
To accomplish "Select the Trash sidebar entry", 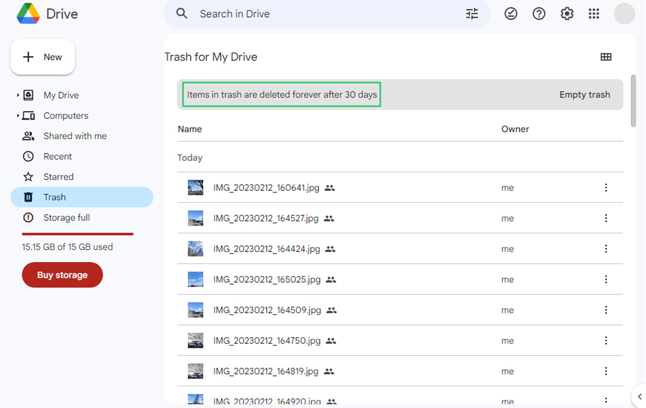I will [x=55, y=197].
